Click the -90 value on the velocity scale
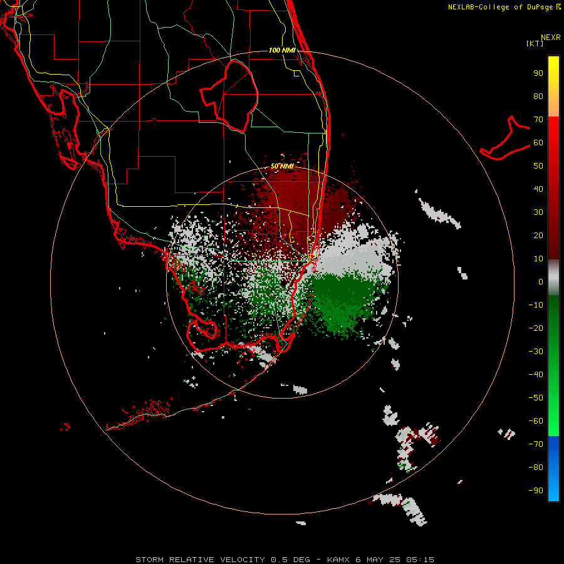This screenshot has width=564, height=564. coord(536,490)
